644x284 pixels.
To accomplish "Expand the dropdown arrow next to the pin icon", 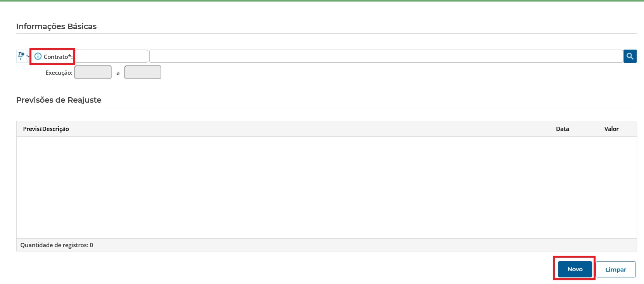I will (x=28, y=57).
